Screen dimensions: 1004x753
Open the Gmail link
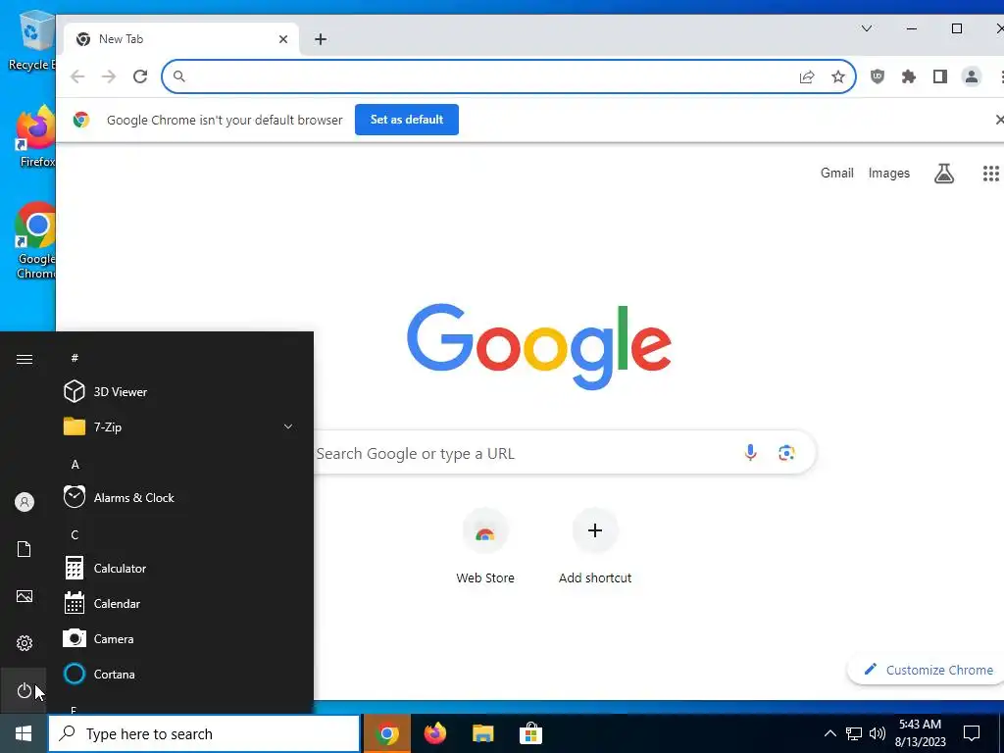pyautogui.click(x=837, y=173)
